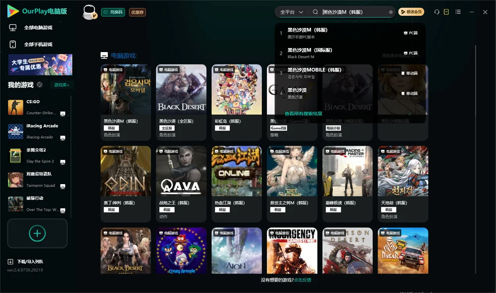Open the AION game card
Screen dimensions: 496x293
pyautogui.click(x=237, y=251)
